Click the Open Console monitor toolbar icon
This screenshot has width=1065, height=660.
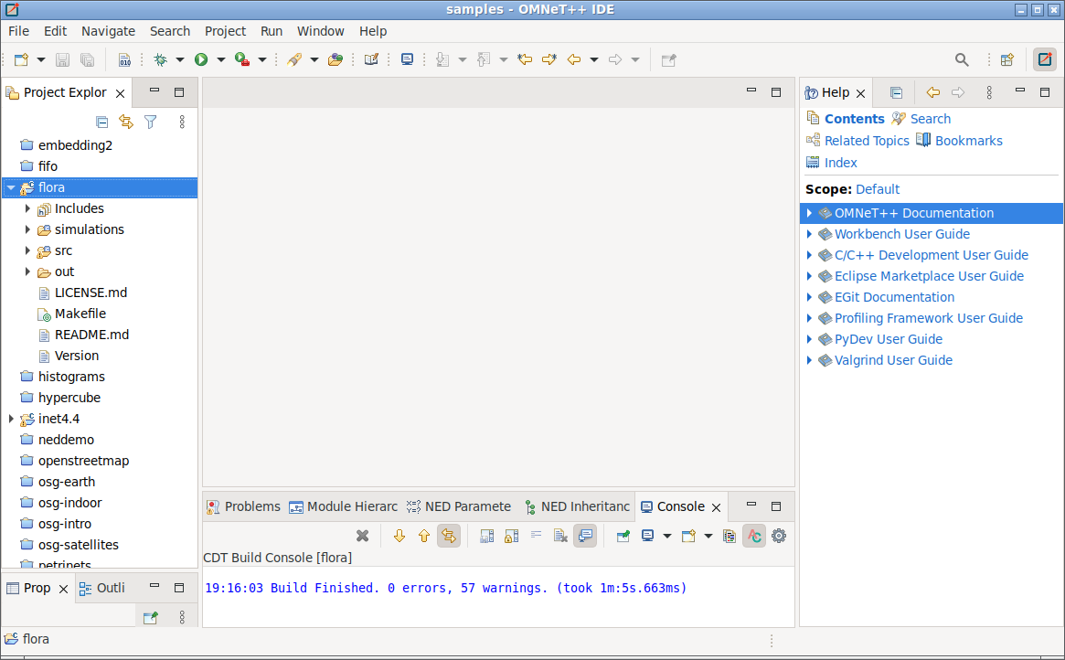407,59
